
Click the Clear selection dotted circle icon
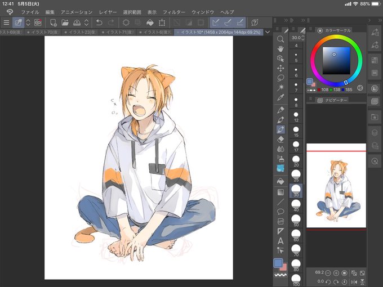[126, 23]
